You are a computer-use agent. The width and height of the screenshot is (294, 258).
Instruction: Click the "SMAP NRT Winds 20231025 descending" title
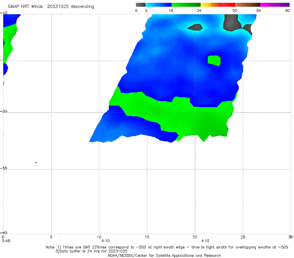click(x=51, y=7)
